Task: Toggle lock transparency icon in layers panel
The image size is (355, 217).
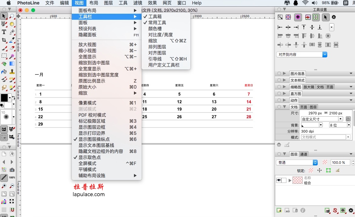Action: click(x=311, y=170)
